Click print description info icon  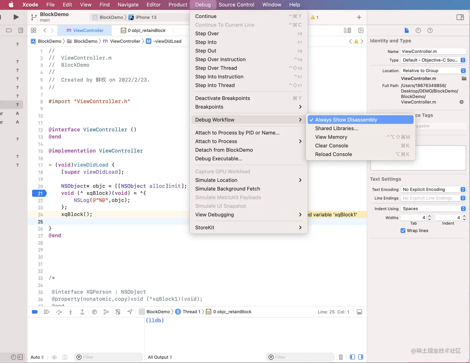click(65, 357)
